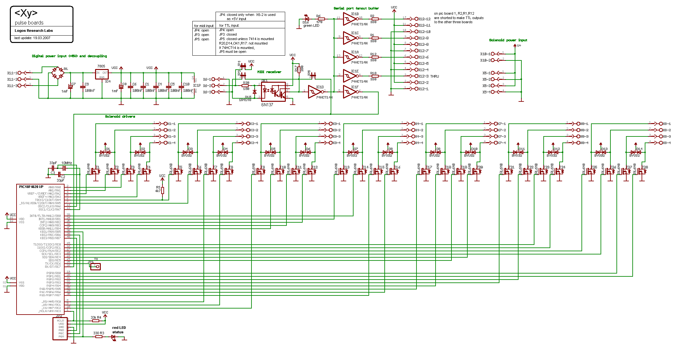Select the B1 bridge rectifier symbol
Viewport: 674px width, 347px height.
click(58, 73)
